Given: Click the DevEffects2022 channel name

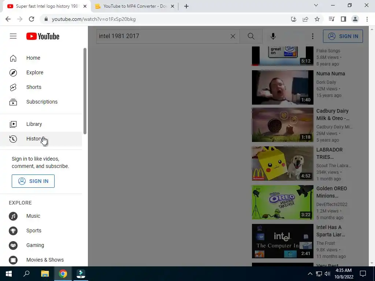Looking at the screenshot, I should 332,205.
